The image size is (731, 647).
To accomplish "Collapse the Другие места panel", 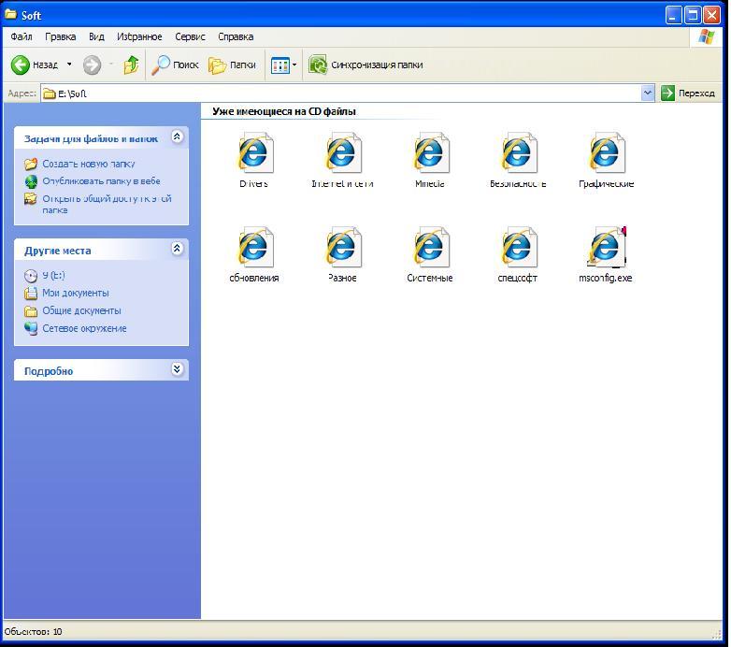I will [178, 249].
